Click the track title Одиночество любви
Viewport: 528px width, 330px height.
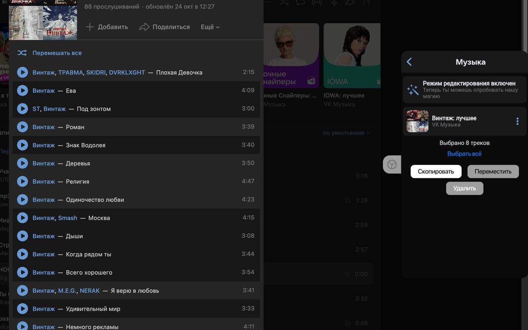[95, 200]
